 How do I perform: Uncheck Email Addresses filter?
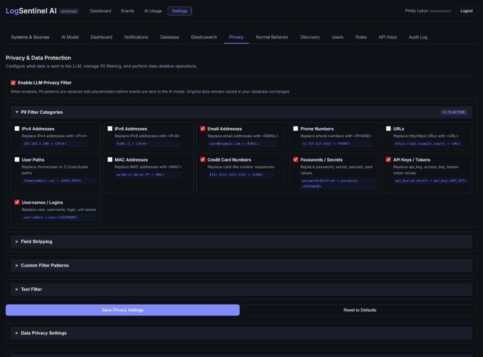[x=203, y=129]
